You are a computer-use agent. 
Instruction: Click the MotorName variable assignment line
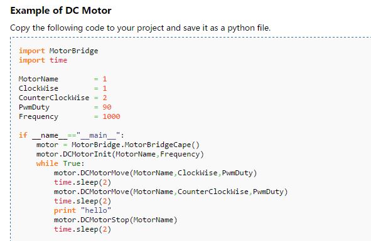[x=63, y=79]
